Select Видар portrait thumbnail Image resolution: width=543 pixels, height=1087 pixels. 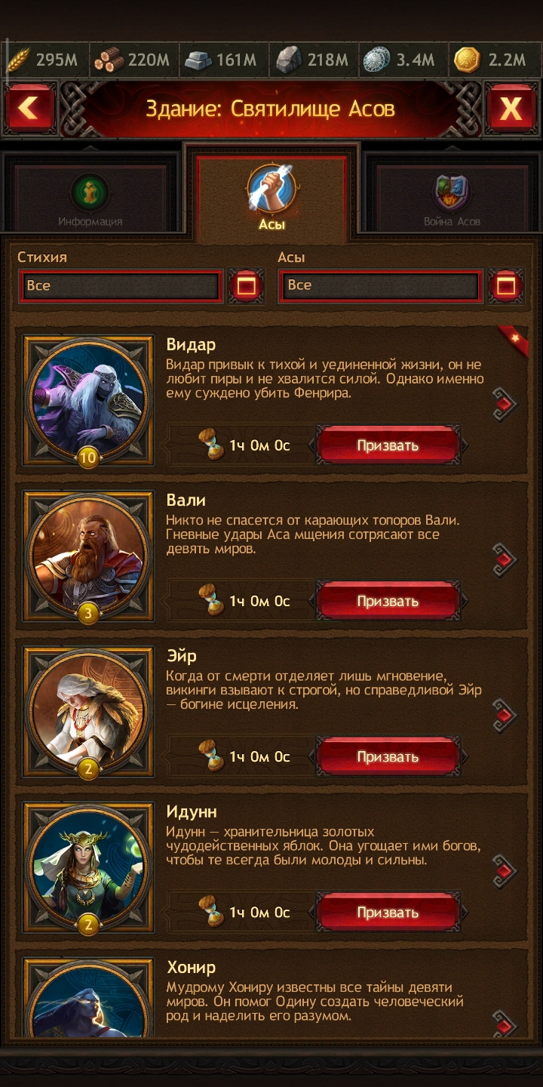[88, 400]
